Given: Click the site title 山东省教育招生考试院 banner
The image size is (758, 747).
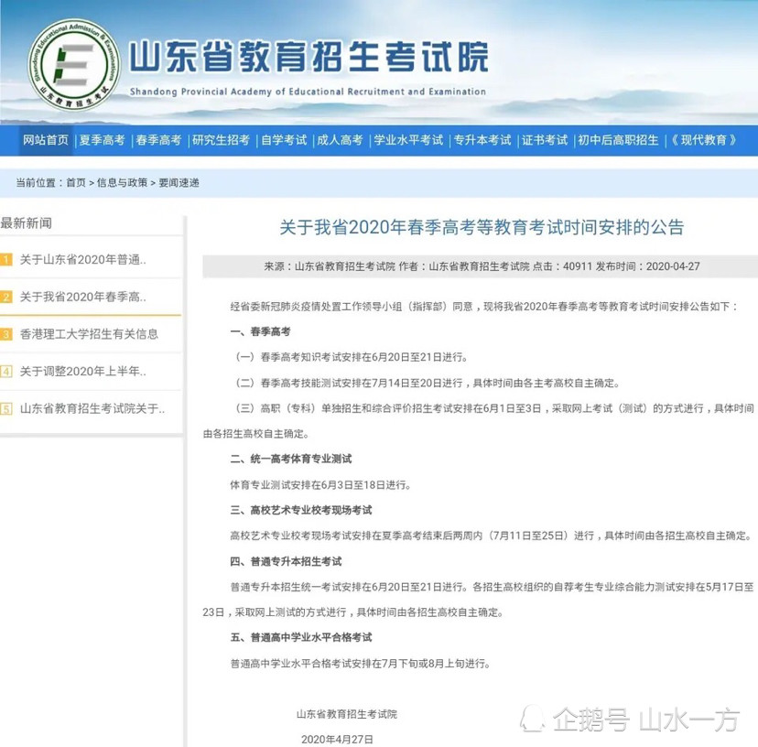Looking at the screenshot, I should coord(309,56).
